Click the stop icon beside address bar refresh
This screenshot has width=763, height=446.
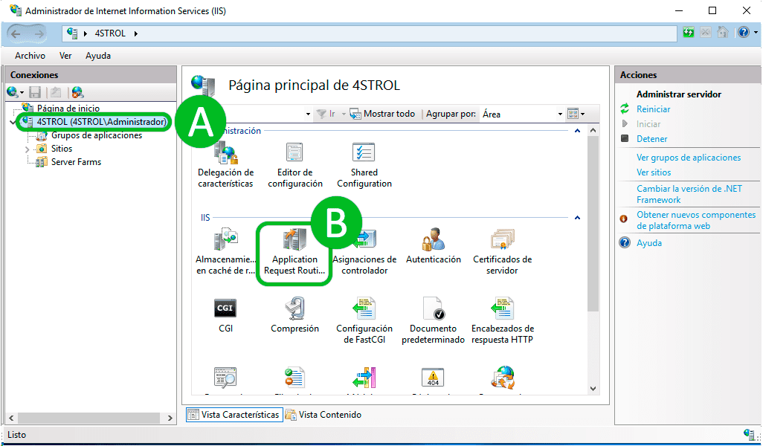pos(706,33)
